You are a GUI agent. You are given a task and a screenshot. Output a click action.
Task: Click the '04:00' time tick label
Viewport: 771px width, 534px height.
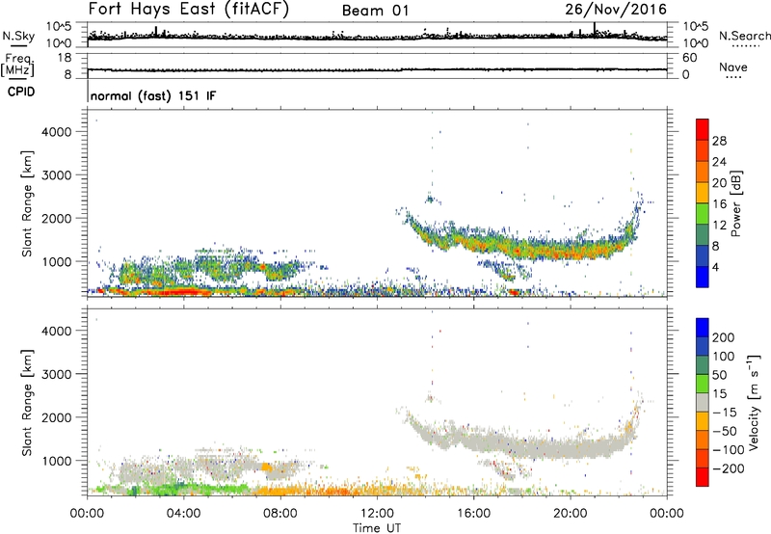pyautogui.click(x=183, y=514)
